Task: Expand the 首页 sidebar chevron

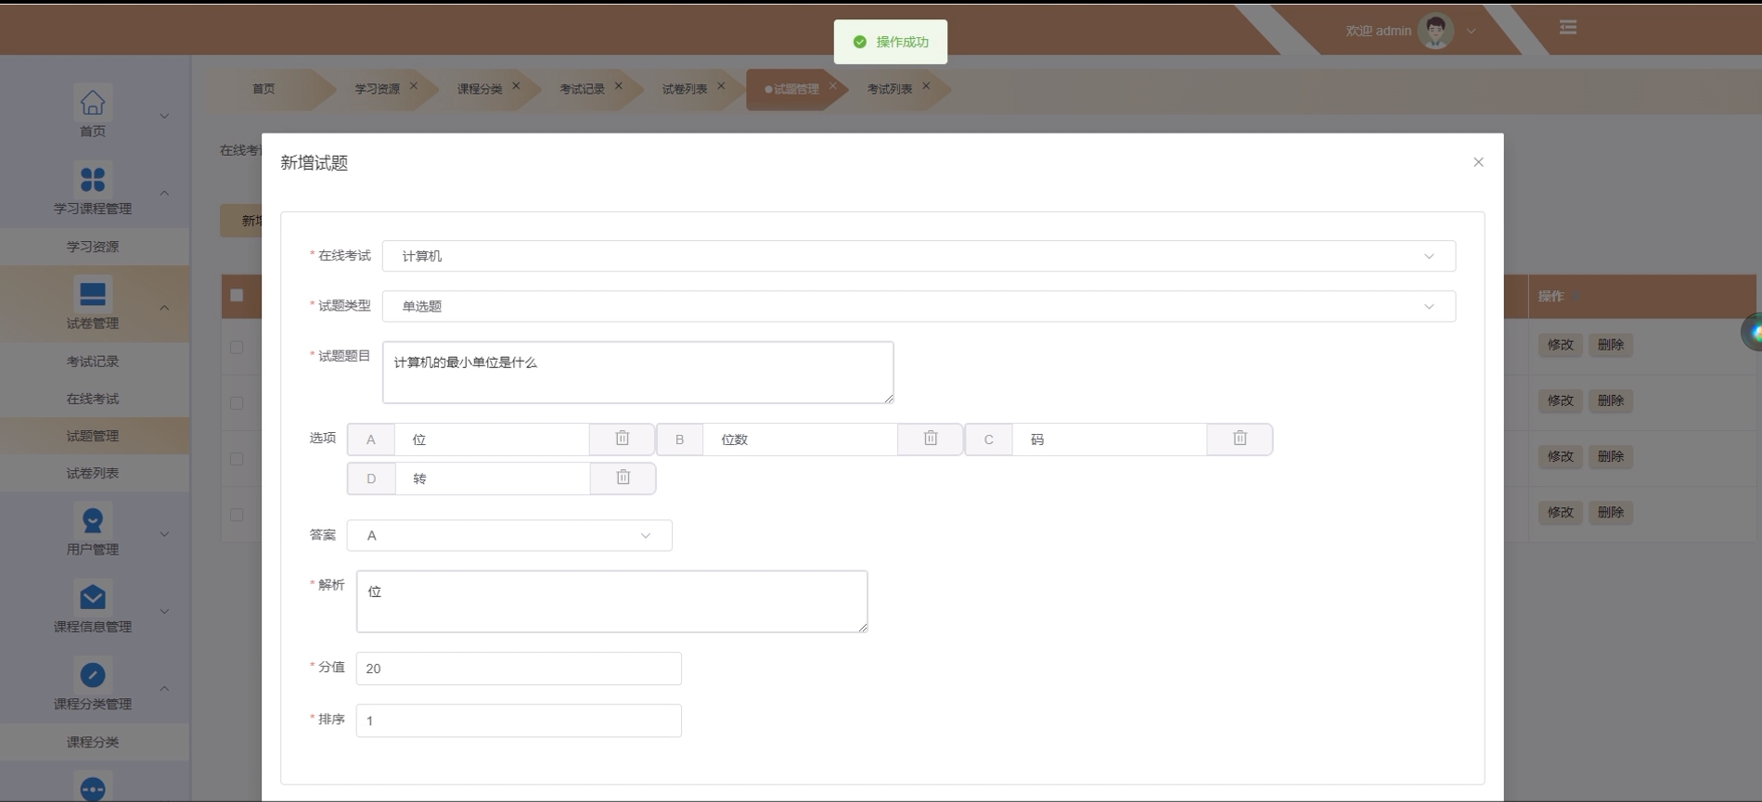Action: (164, 117)
